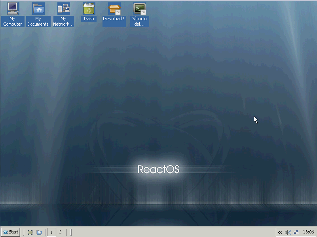
Task: Open the Trash
Action: tap(88, 9)
